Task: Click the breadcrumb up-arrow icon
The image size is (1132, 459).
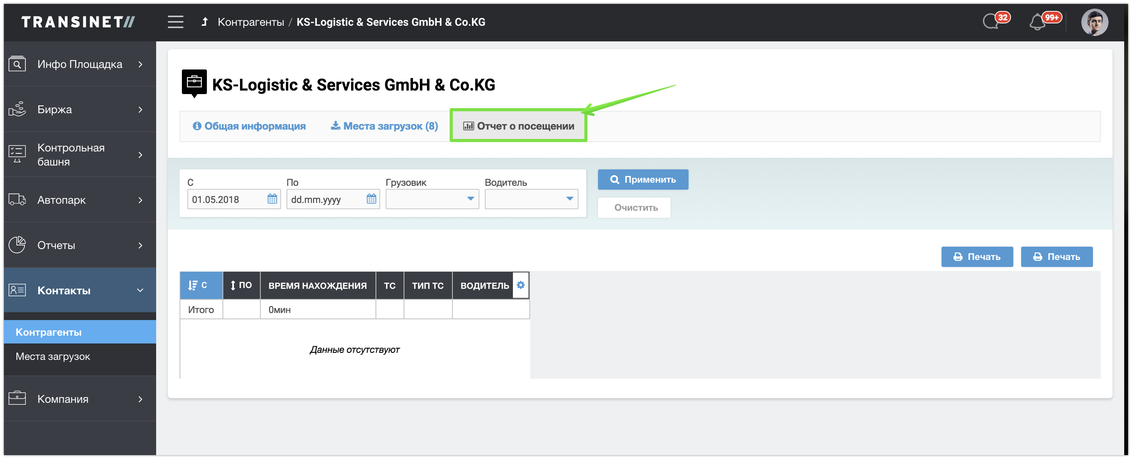Action: [x=204, y=22]
